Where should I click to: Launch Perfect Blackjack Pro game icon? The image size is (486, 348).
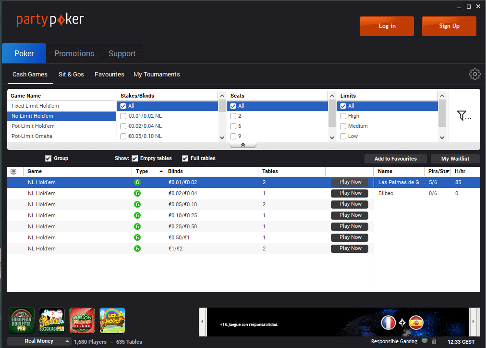[x=52, y=321]
